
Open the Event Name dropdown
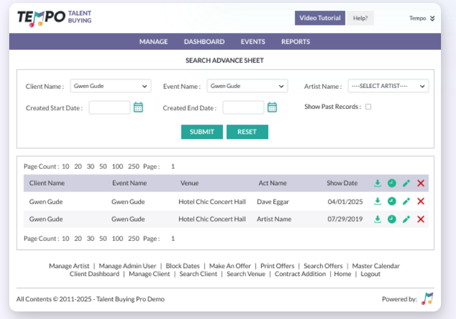[247, 86]
